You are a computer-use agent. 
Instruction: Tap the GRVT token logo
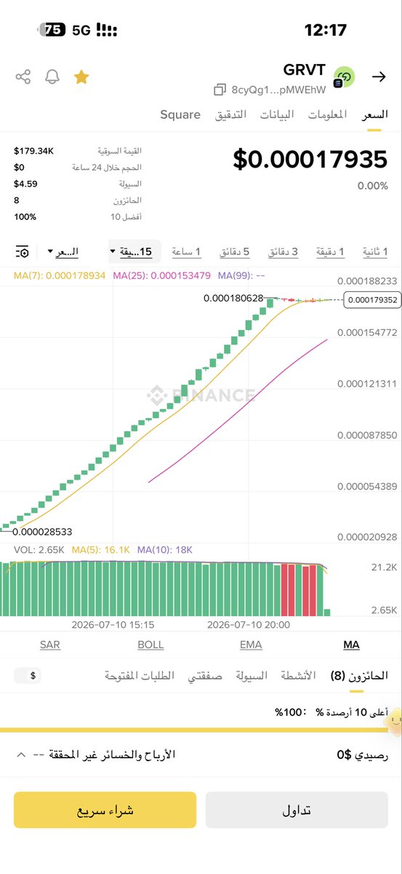click(x=344, y=77)
